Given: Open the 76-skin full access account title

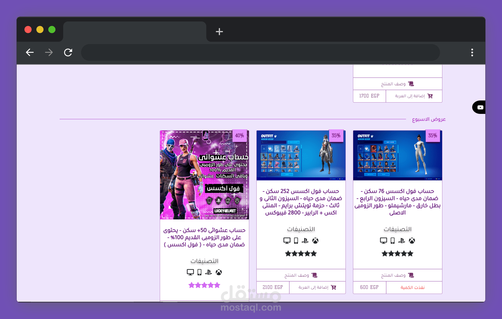Looking at the screenshot, I should click(x=398, y=202).
